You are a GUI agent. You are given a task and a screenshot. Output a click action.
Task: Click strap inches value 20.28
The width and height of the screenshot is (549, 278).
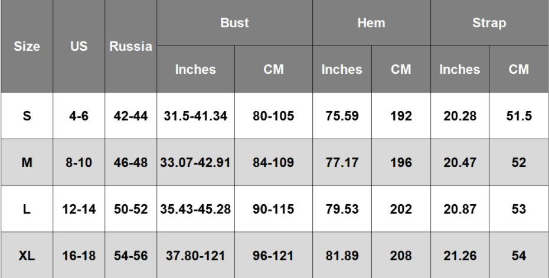tap(460, 116)
